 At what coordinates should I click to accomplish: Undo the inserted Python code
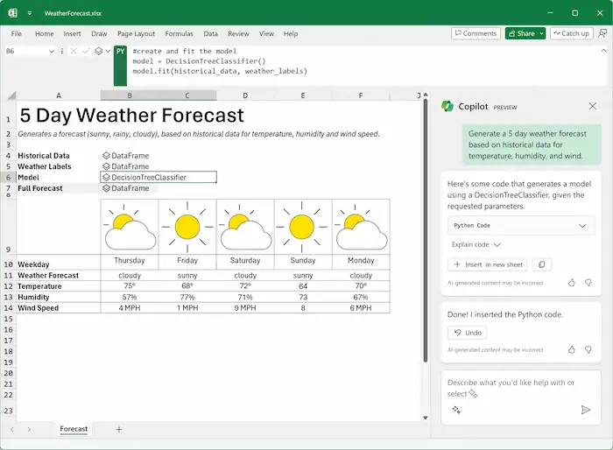click(x=467, y=333)
